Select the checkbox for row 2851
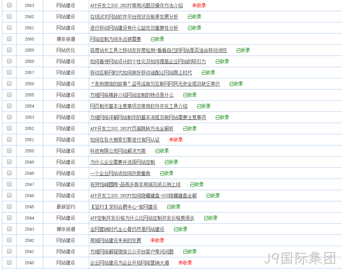Screen dimensions: 342x270 coord(9,139)
